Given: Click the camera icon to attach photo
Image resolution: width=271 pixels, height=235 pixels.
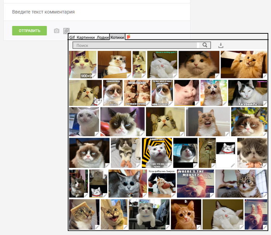Looking at the screenshot, I should tap(57, 31).
